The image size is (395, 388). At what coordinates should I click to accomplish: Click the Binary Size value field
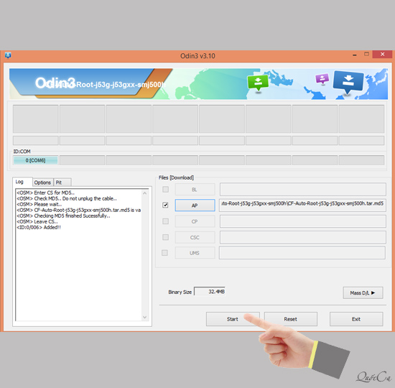(x=210, y=292)
